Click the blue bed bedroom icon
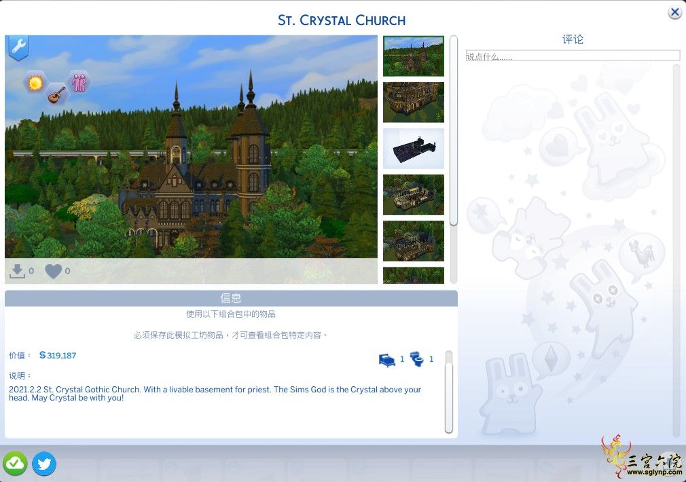The height and width of the screenshot is (482, 686). point(386,360)
